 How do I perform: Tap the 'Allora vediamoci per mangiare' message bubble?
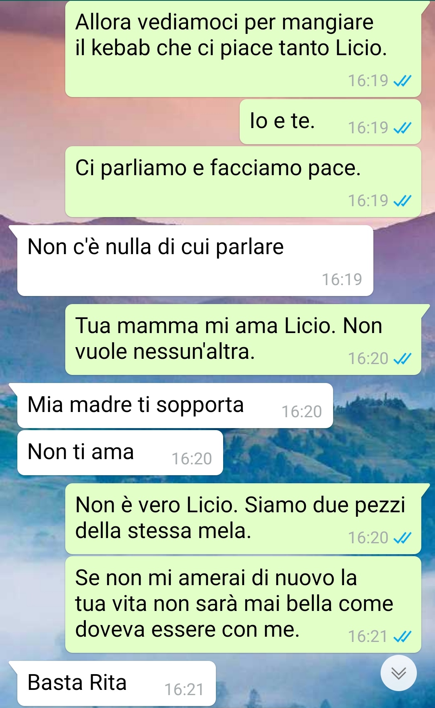[x=243, y=49]
